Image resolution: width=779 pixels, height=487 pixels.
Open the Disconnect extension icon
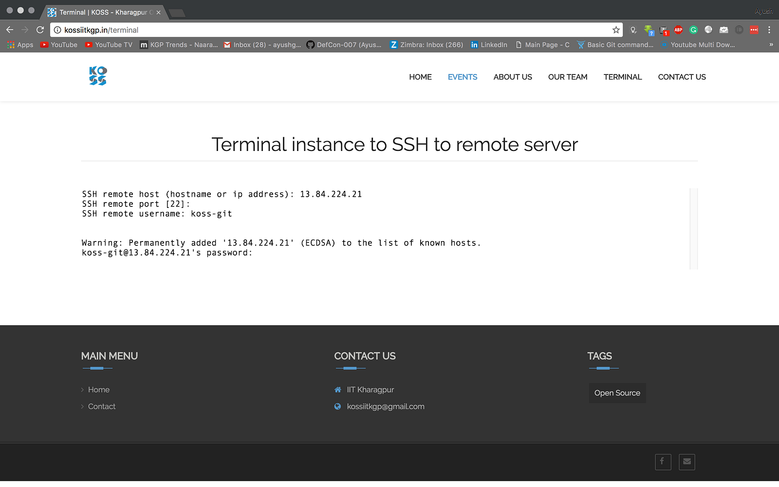coord(739,30)
